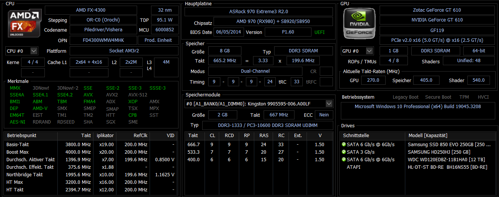Image resolution: width=499 pixels, height=197 pixels.
Task: Click the AMD-V feature flag
Action: point(40,108)
